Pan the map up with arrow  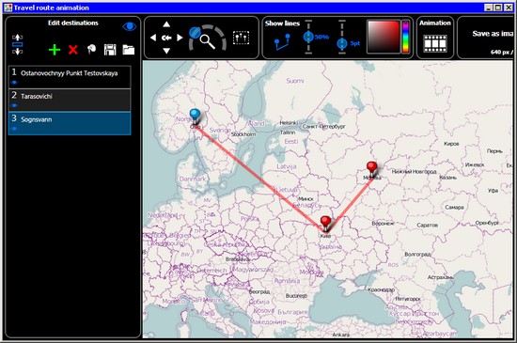tap(166, 24)
